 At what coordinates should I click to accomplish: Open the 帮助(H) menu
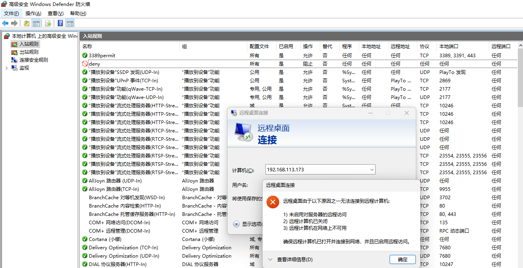[78, 14]
